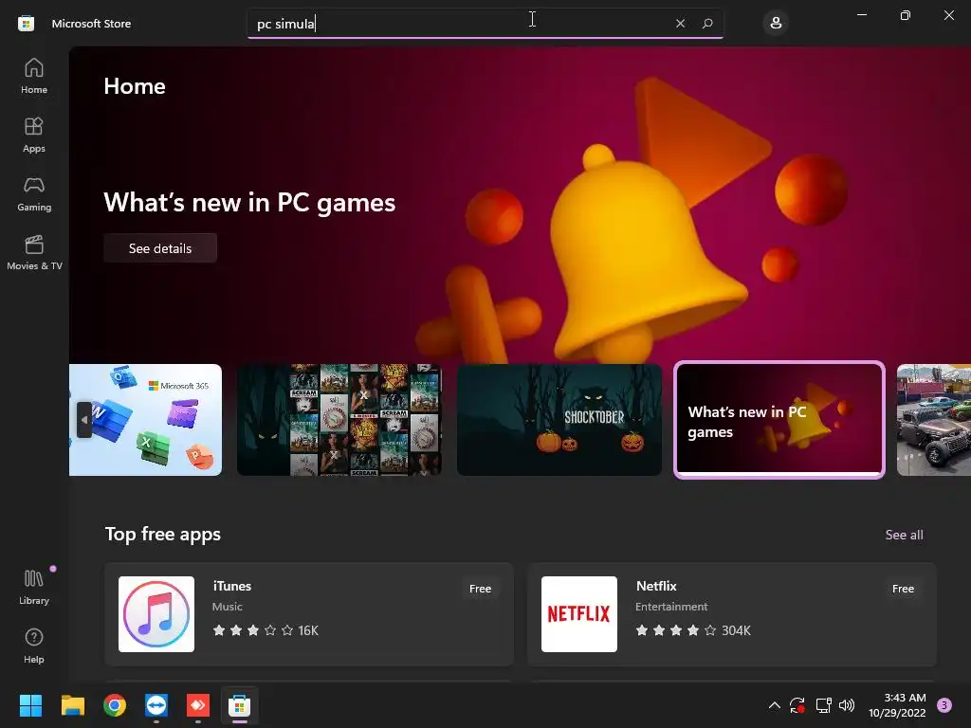The width and height of the screenshot is (971, 728).
Task: Click the search magnifier icon
Action: (x=707, y=24)
